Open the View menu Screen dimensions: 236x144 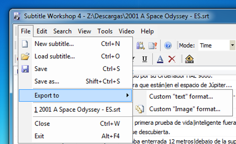pyautogui.click(x=84, y=31)
